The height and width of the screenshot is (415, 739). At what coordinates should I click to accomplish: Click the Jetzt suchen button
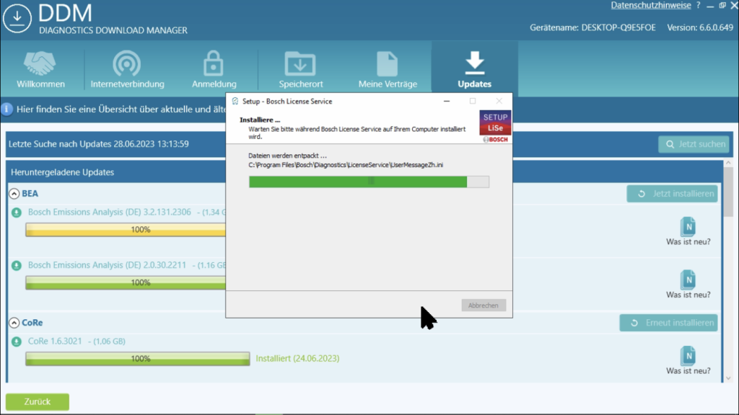click(x=694, y=144)
